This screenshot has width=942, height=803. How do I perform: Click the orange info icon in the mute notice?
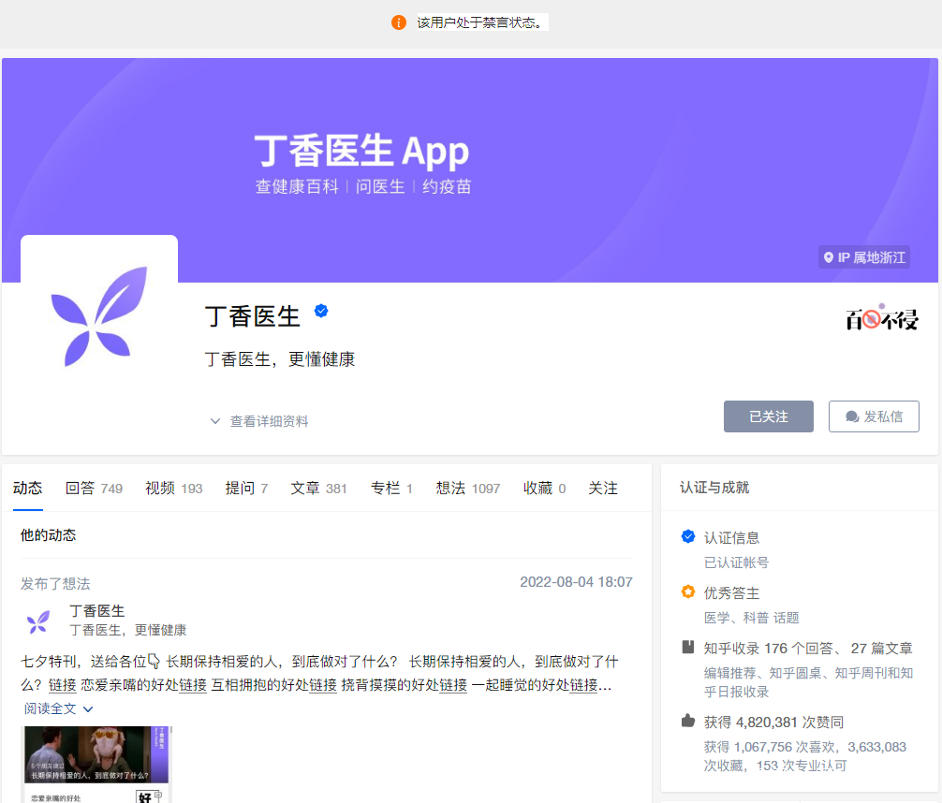pos(398,22)
